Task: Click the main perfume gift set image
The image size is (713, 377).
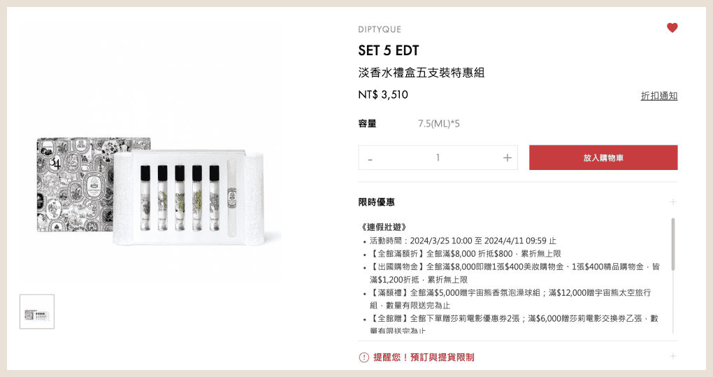Action: pyautogui.click(x=150, y=191)
